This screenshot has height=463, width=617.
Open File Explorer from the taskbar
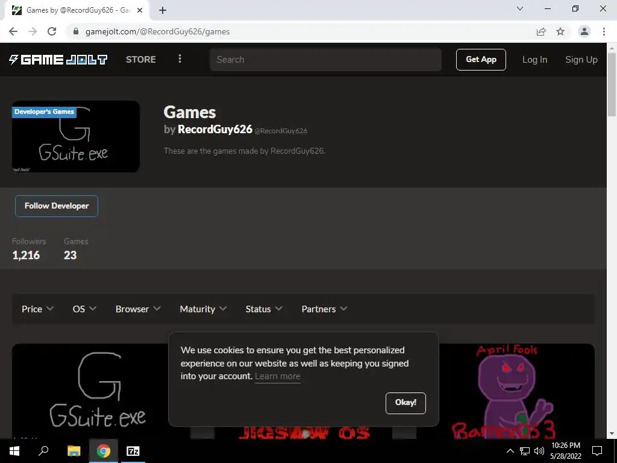74,451
